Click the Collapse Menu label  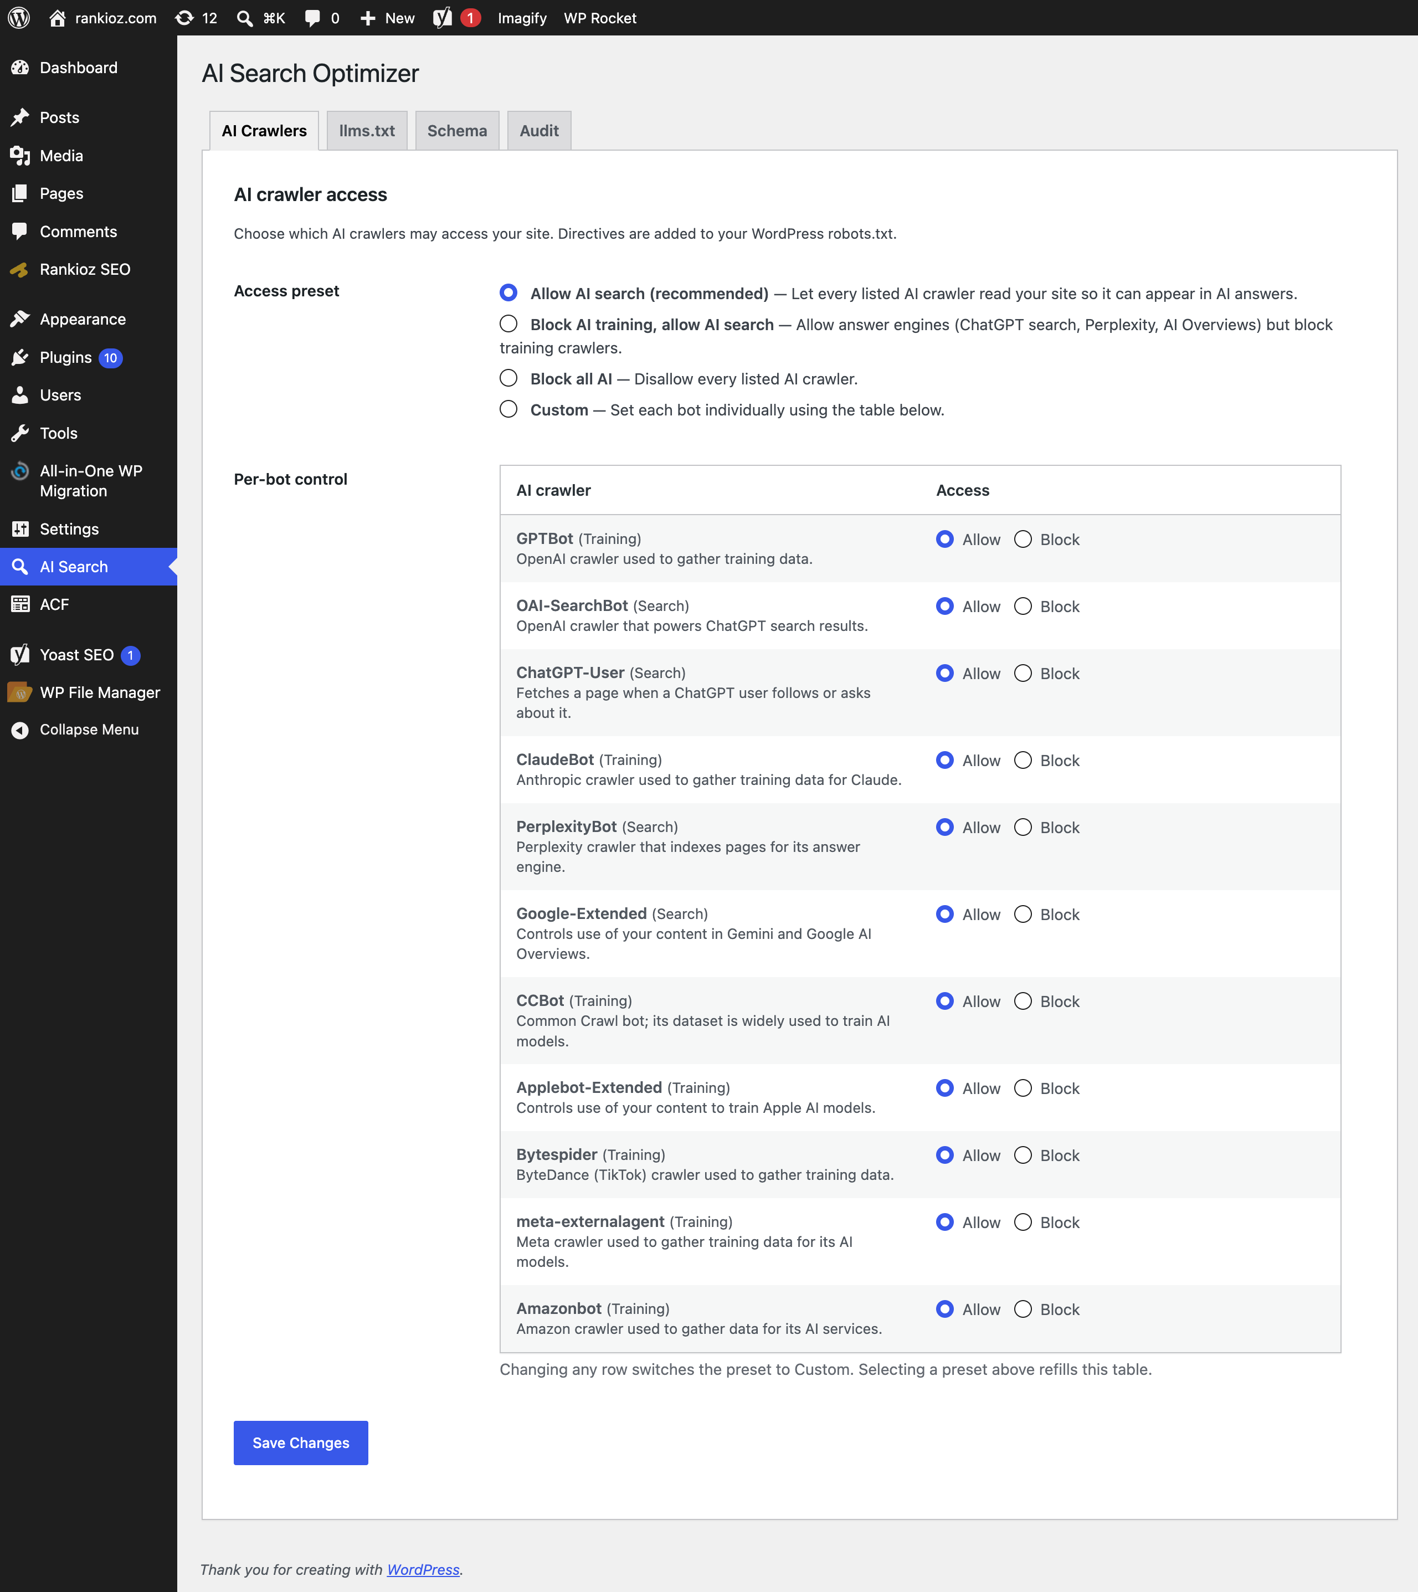pyautogui.click(x=90, y=730)
